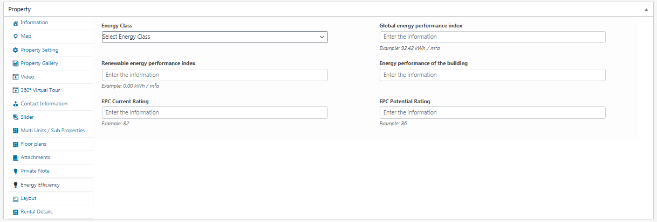657x222 pixels.
Task: Open the Property Setting tab
Action: 51,50
